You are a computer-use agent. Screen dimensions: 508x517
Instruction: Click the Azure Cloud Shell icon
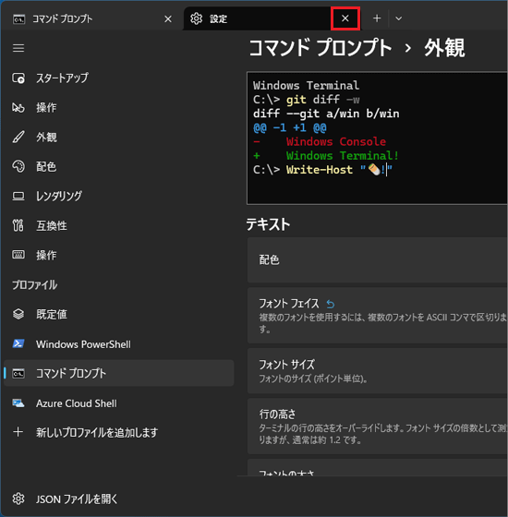click(x=18, y=403)
